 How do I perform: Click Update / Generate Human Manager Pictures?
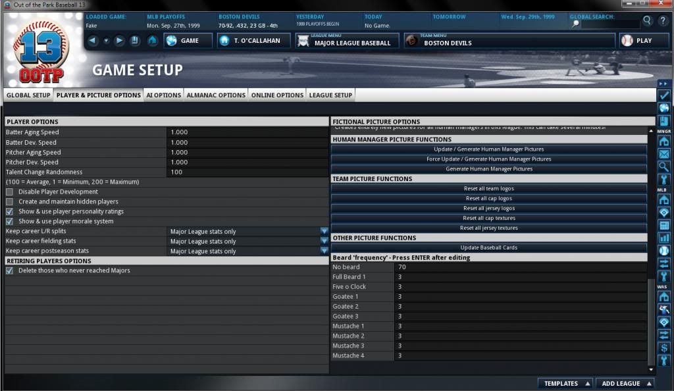pyautogui.click(x=489, y=149)
